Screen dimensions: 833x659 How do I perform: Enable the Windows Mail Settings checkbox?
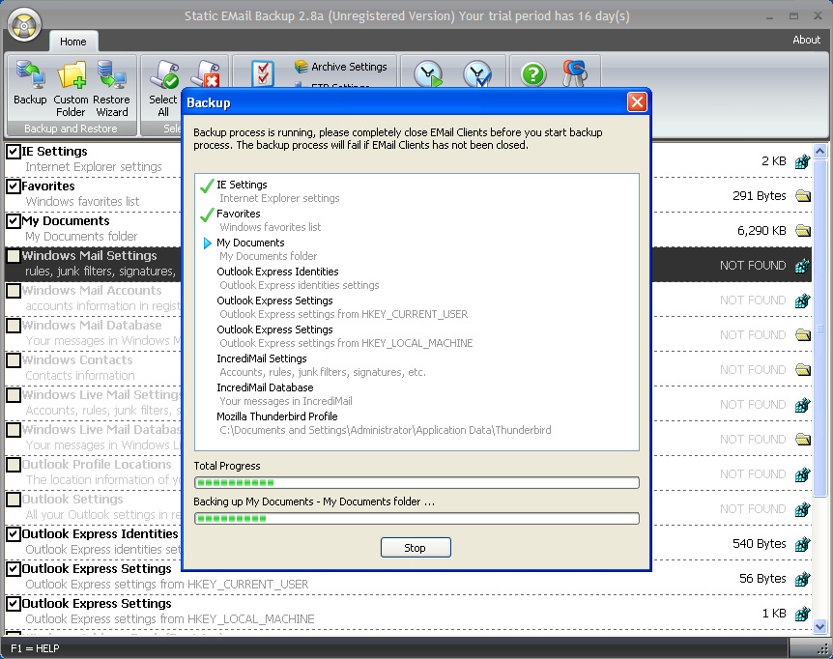pyautogui.click(x=14, y=256)
